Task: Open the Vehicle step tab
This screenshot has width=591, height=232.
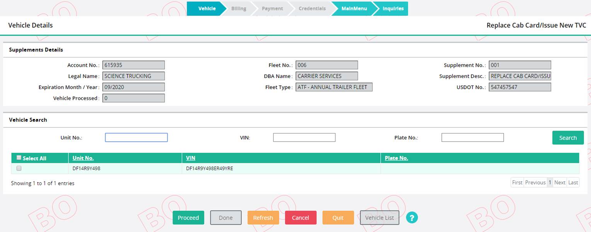Action: pyautogui.click(x=206, y=8)
